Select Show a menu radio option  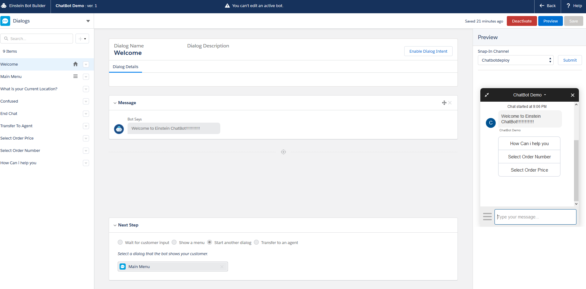(174, 242)
